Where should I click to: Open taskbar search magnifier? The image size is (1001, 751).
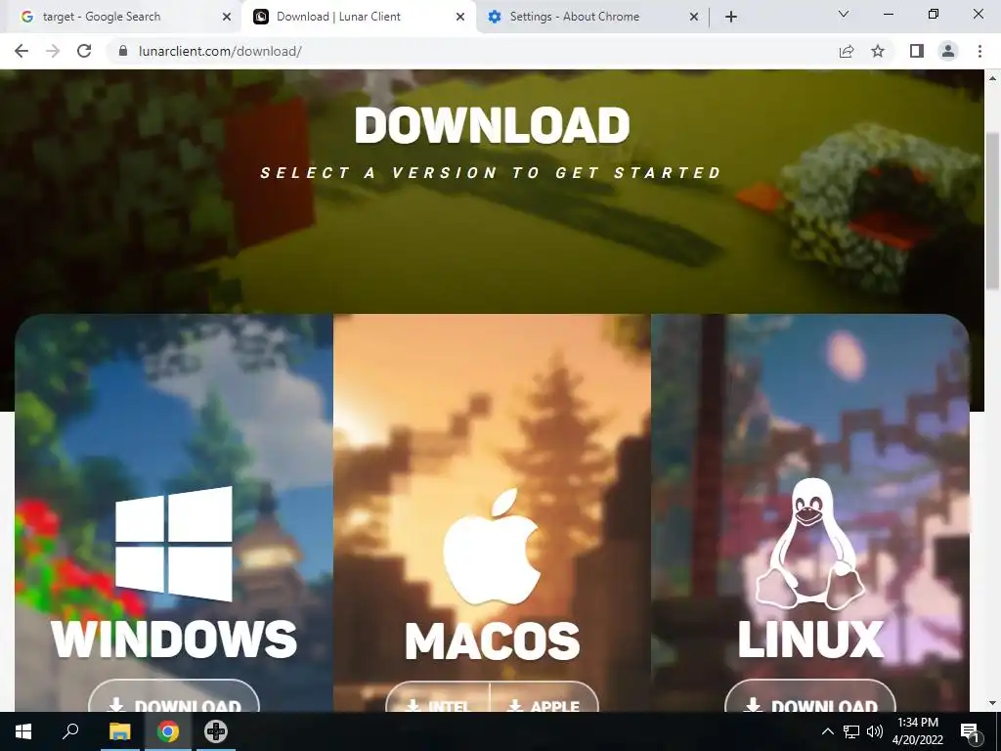(70, 731)
